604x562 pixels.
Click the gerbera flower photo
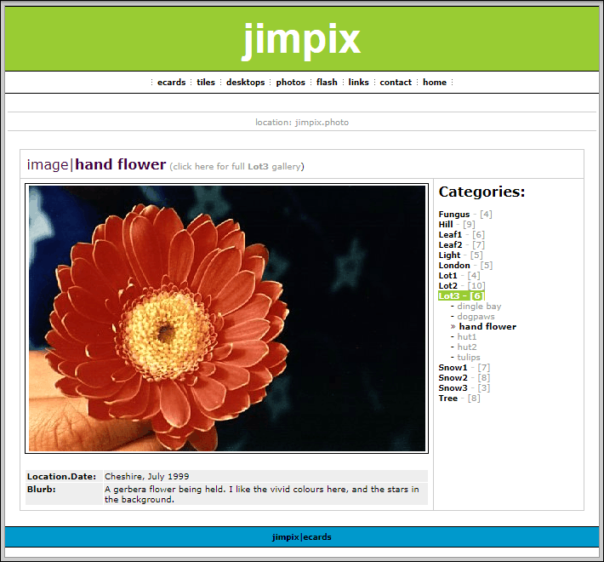coord(227,318)
